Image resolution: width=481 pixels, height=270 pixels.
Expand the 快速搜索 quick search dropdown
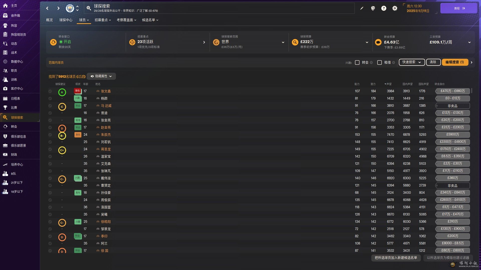coord(412,62)
